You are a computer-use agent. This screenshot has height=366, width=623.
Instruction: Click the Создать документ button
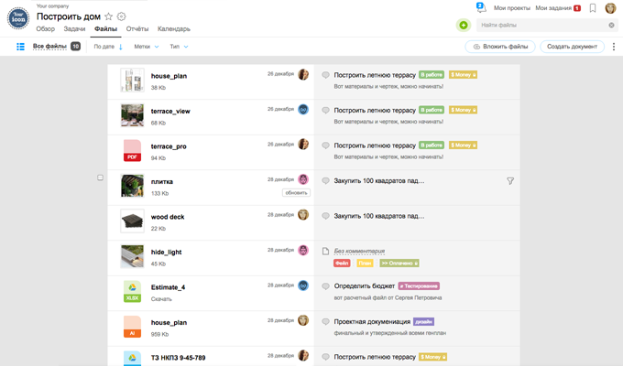tap(572, 47)
